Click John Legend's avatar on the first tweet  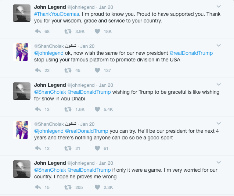click(x=22, y=13)
